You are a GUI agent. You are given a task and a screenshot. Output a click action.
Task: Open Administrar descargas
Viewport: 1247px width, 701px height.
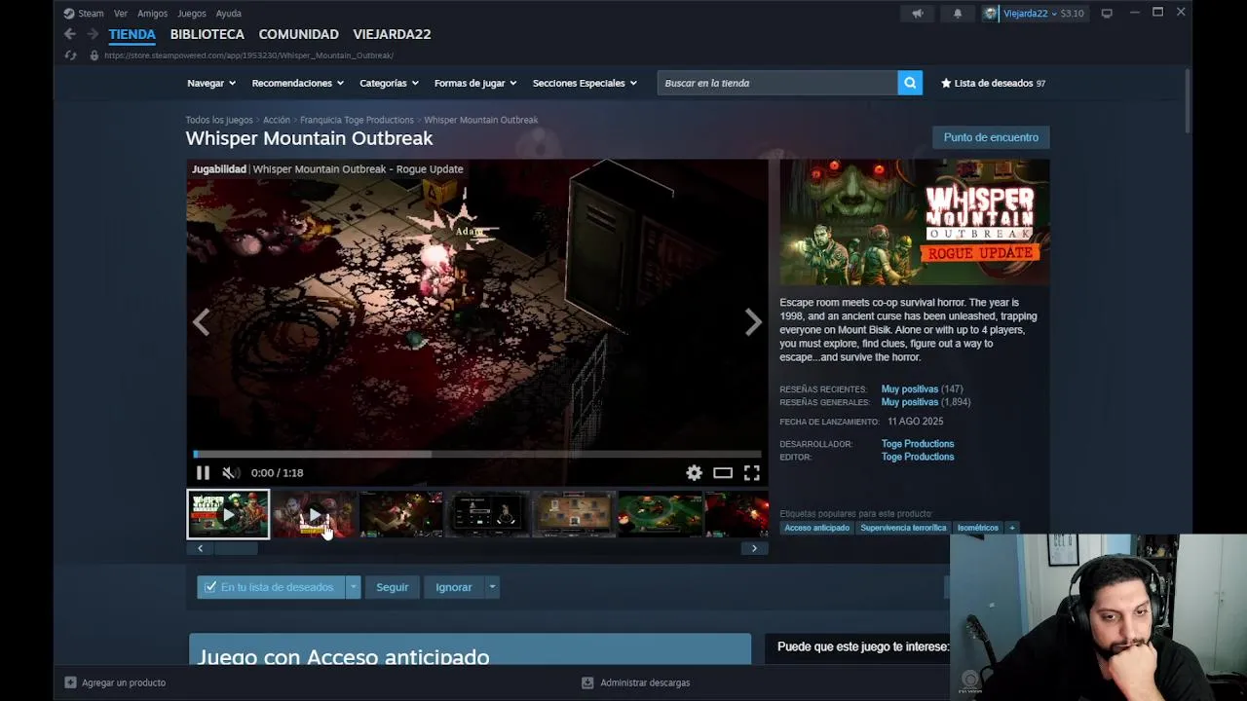pos(635,683)
